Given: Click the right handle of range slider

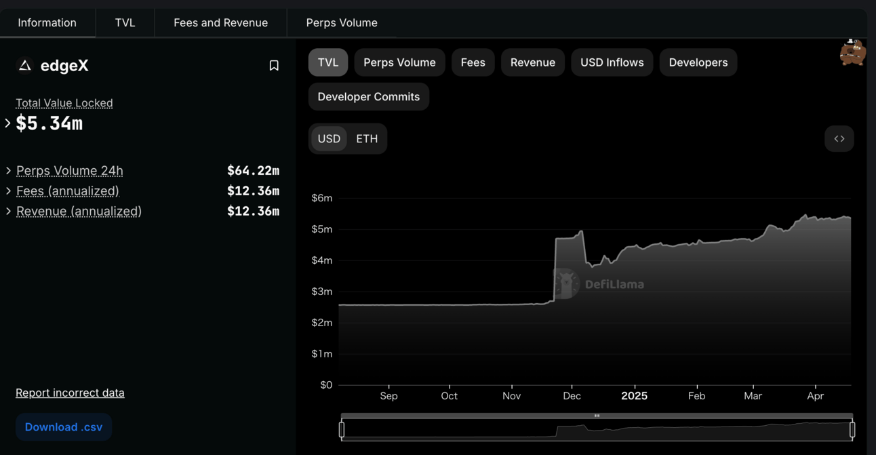Looking at the screenshot, I should point(852,429).
